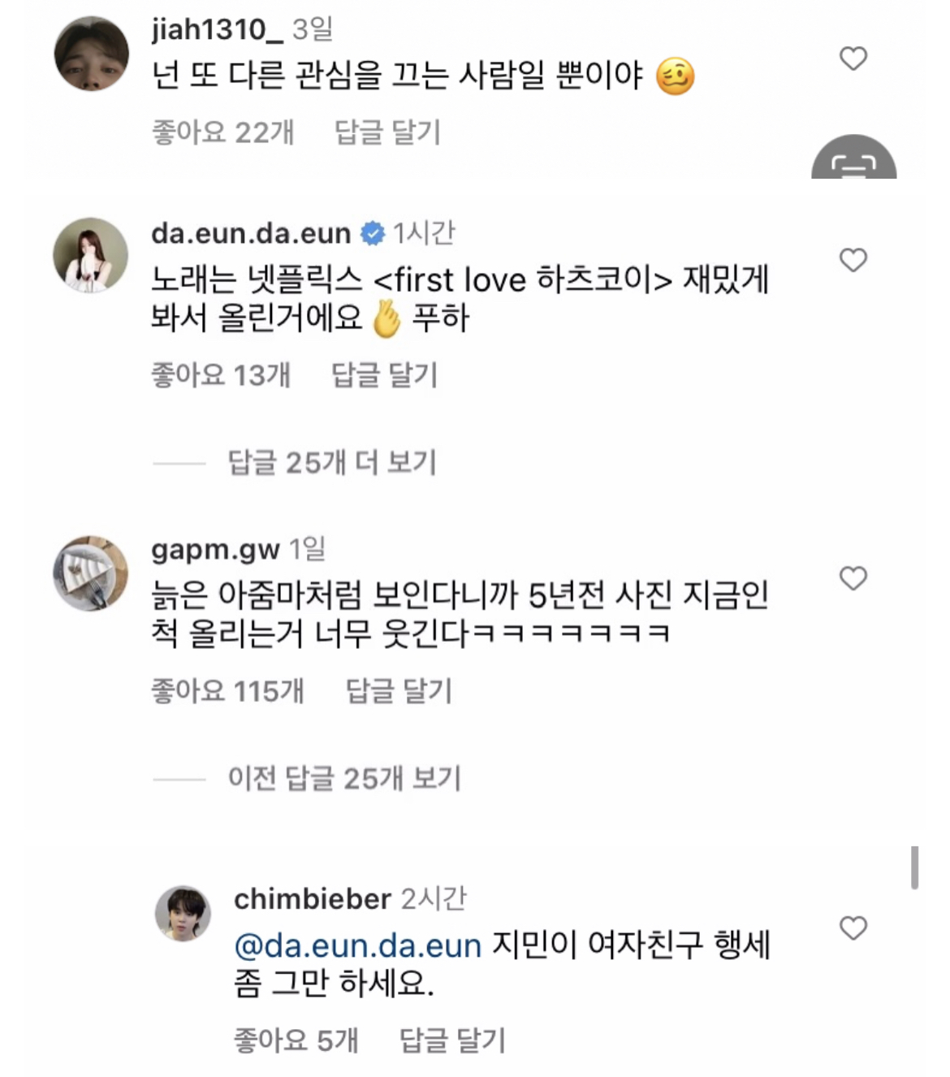Open the chimbieber username link

(313, 899)
